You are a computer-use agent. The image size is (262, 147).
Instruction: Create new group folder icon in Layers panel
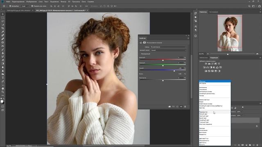[x=250, y=145]
